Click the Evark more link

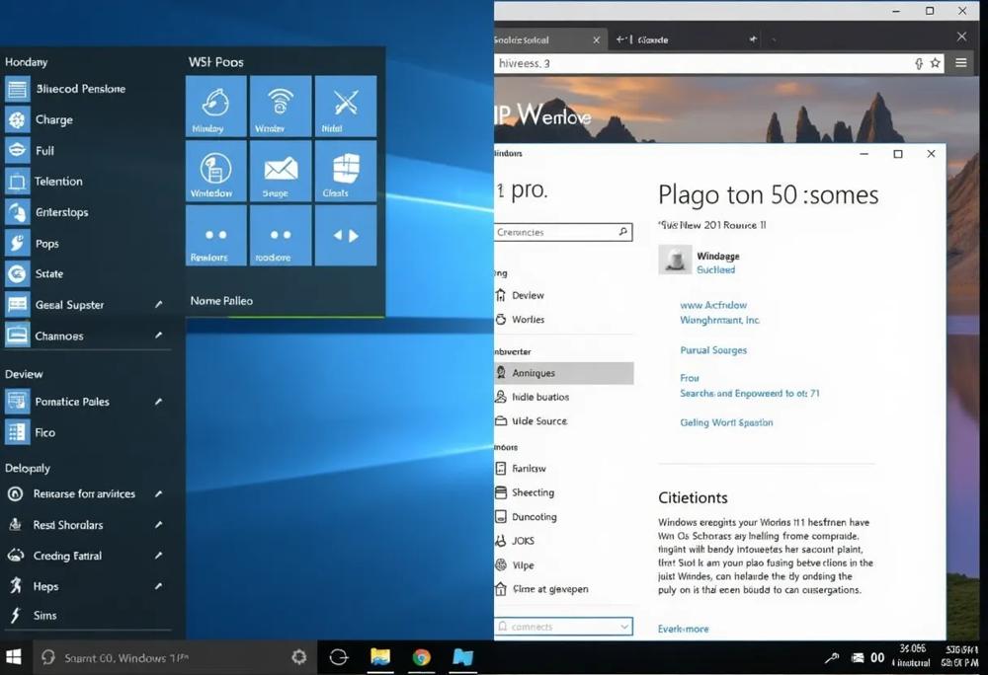683,629
